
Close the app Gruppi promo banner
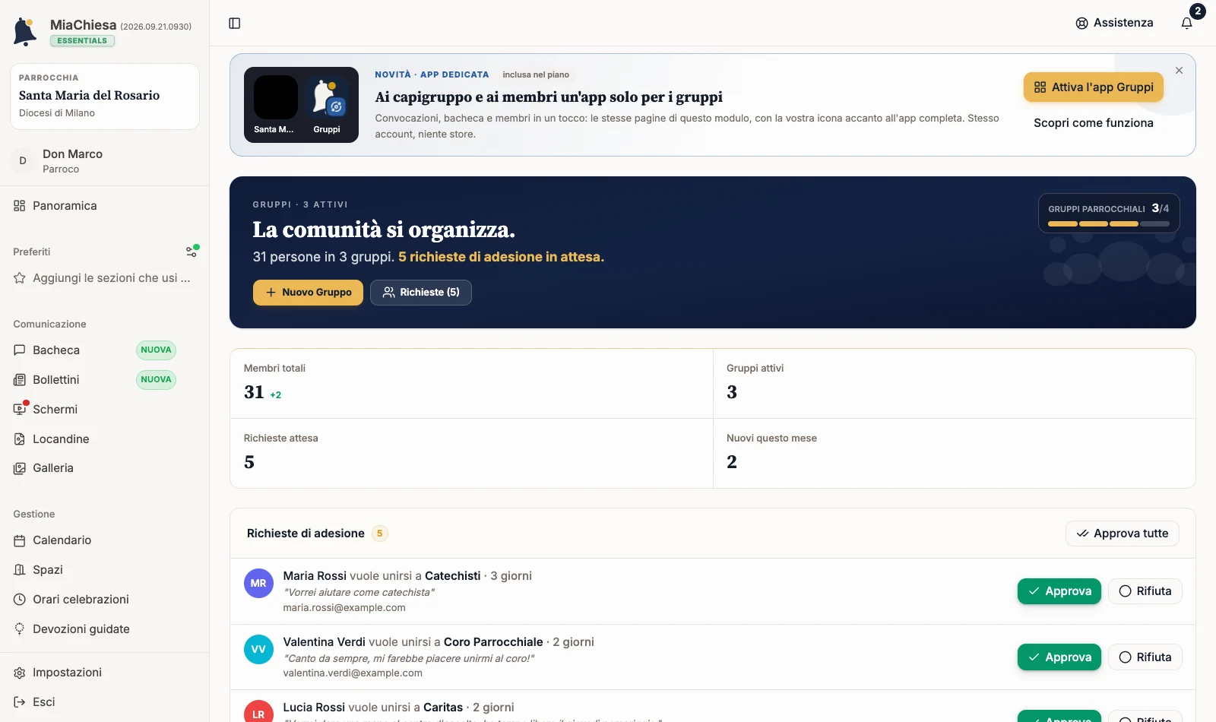[1179, 71]
